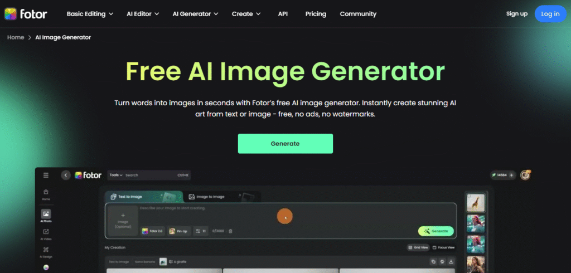Click the Search field in the preview app
This screenshot has height=273, width=571.
pos(149,175)
